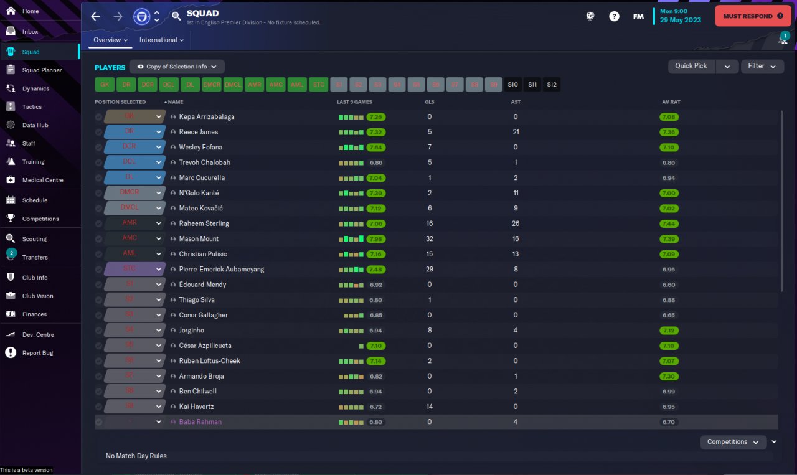The height and width of the screenshot is (475, 797).
Task: Click Reece James's 7.36 average rating badge
Action: [668, 132]
